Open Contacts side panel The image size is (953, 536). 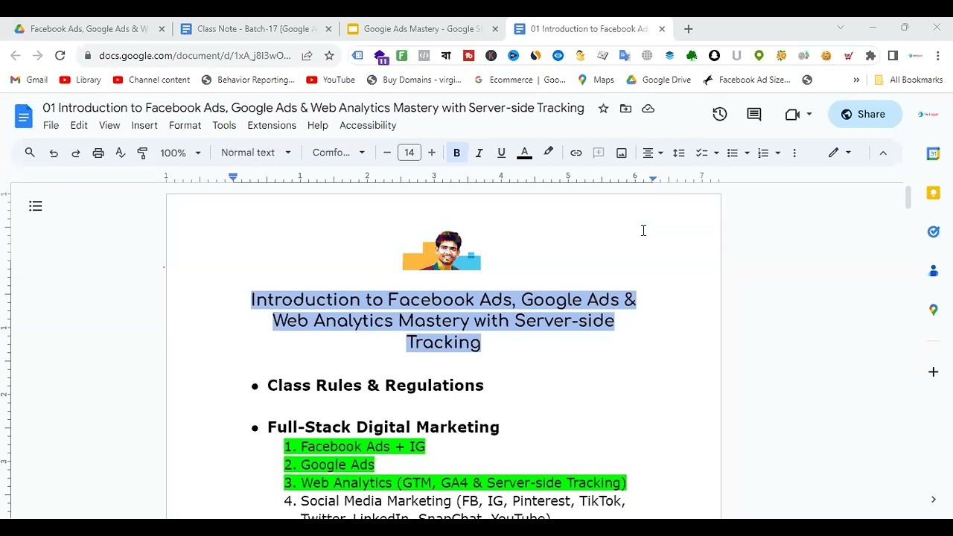click(933, 271)
